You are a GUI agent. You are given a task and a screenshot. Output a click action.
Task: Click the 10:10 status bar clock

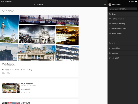(x=2, y=1)
